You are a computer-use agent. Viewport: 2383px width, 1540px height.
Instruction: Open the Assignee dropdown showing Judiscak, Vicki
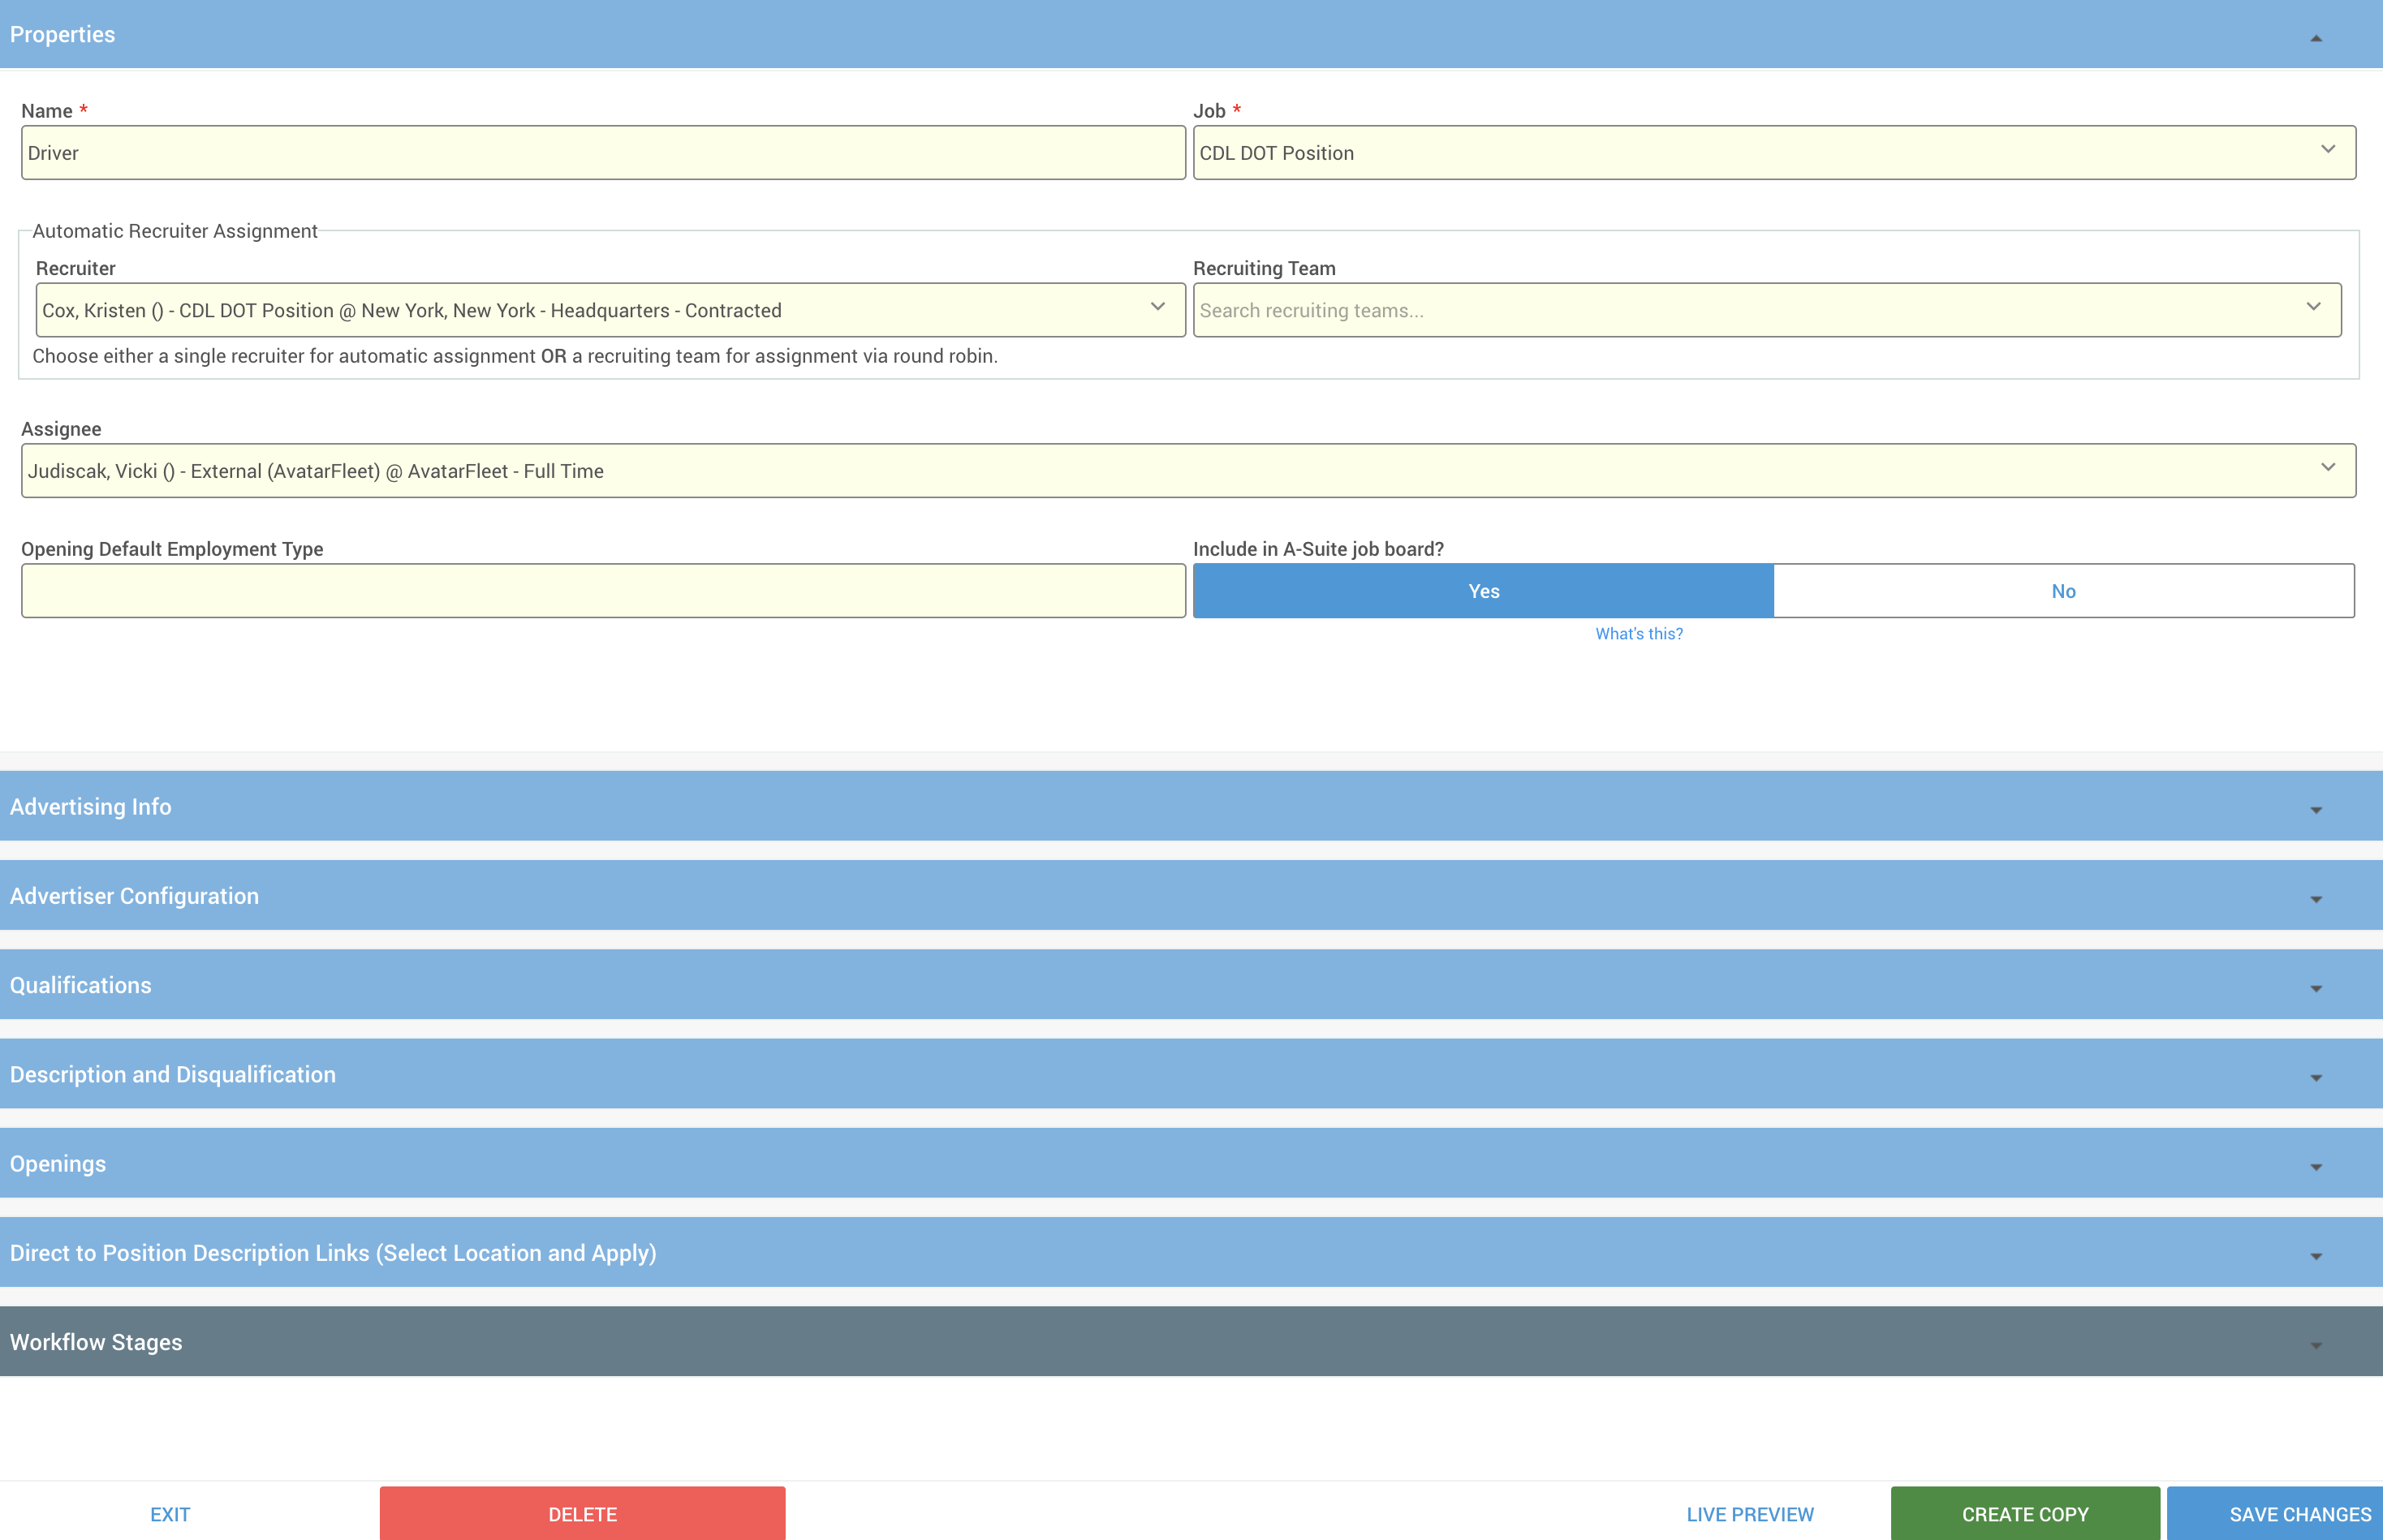1188,471
